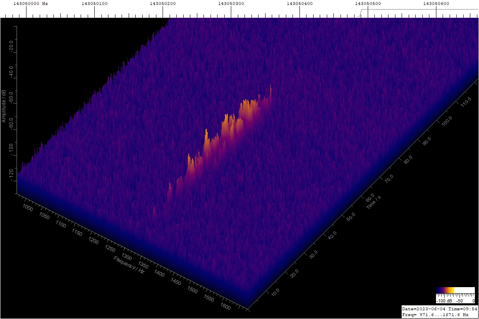
Task: Click the -120 amplitude axis label
Action: click(11, 175)
